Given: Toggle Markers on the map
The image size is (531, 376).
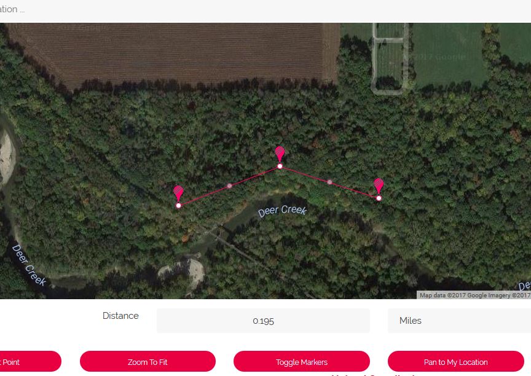Looking at the screenshot, I should (301, 362).
